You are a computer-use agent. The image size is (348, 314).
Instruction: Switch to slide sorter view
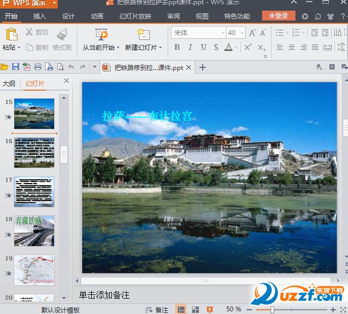coord(195,310)
